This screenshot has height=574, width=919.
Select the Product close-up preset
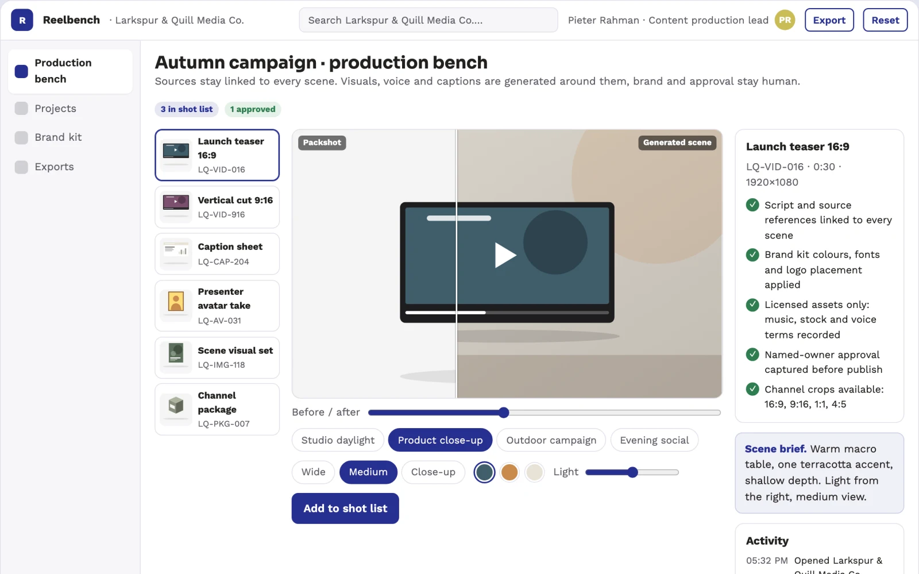[440, 440]
